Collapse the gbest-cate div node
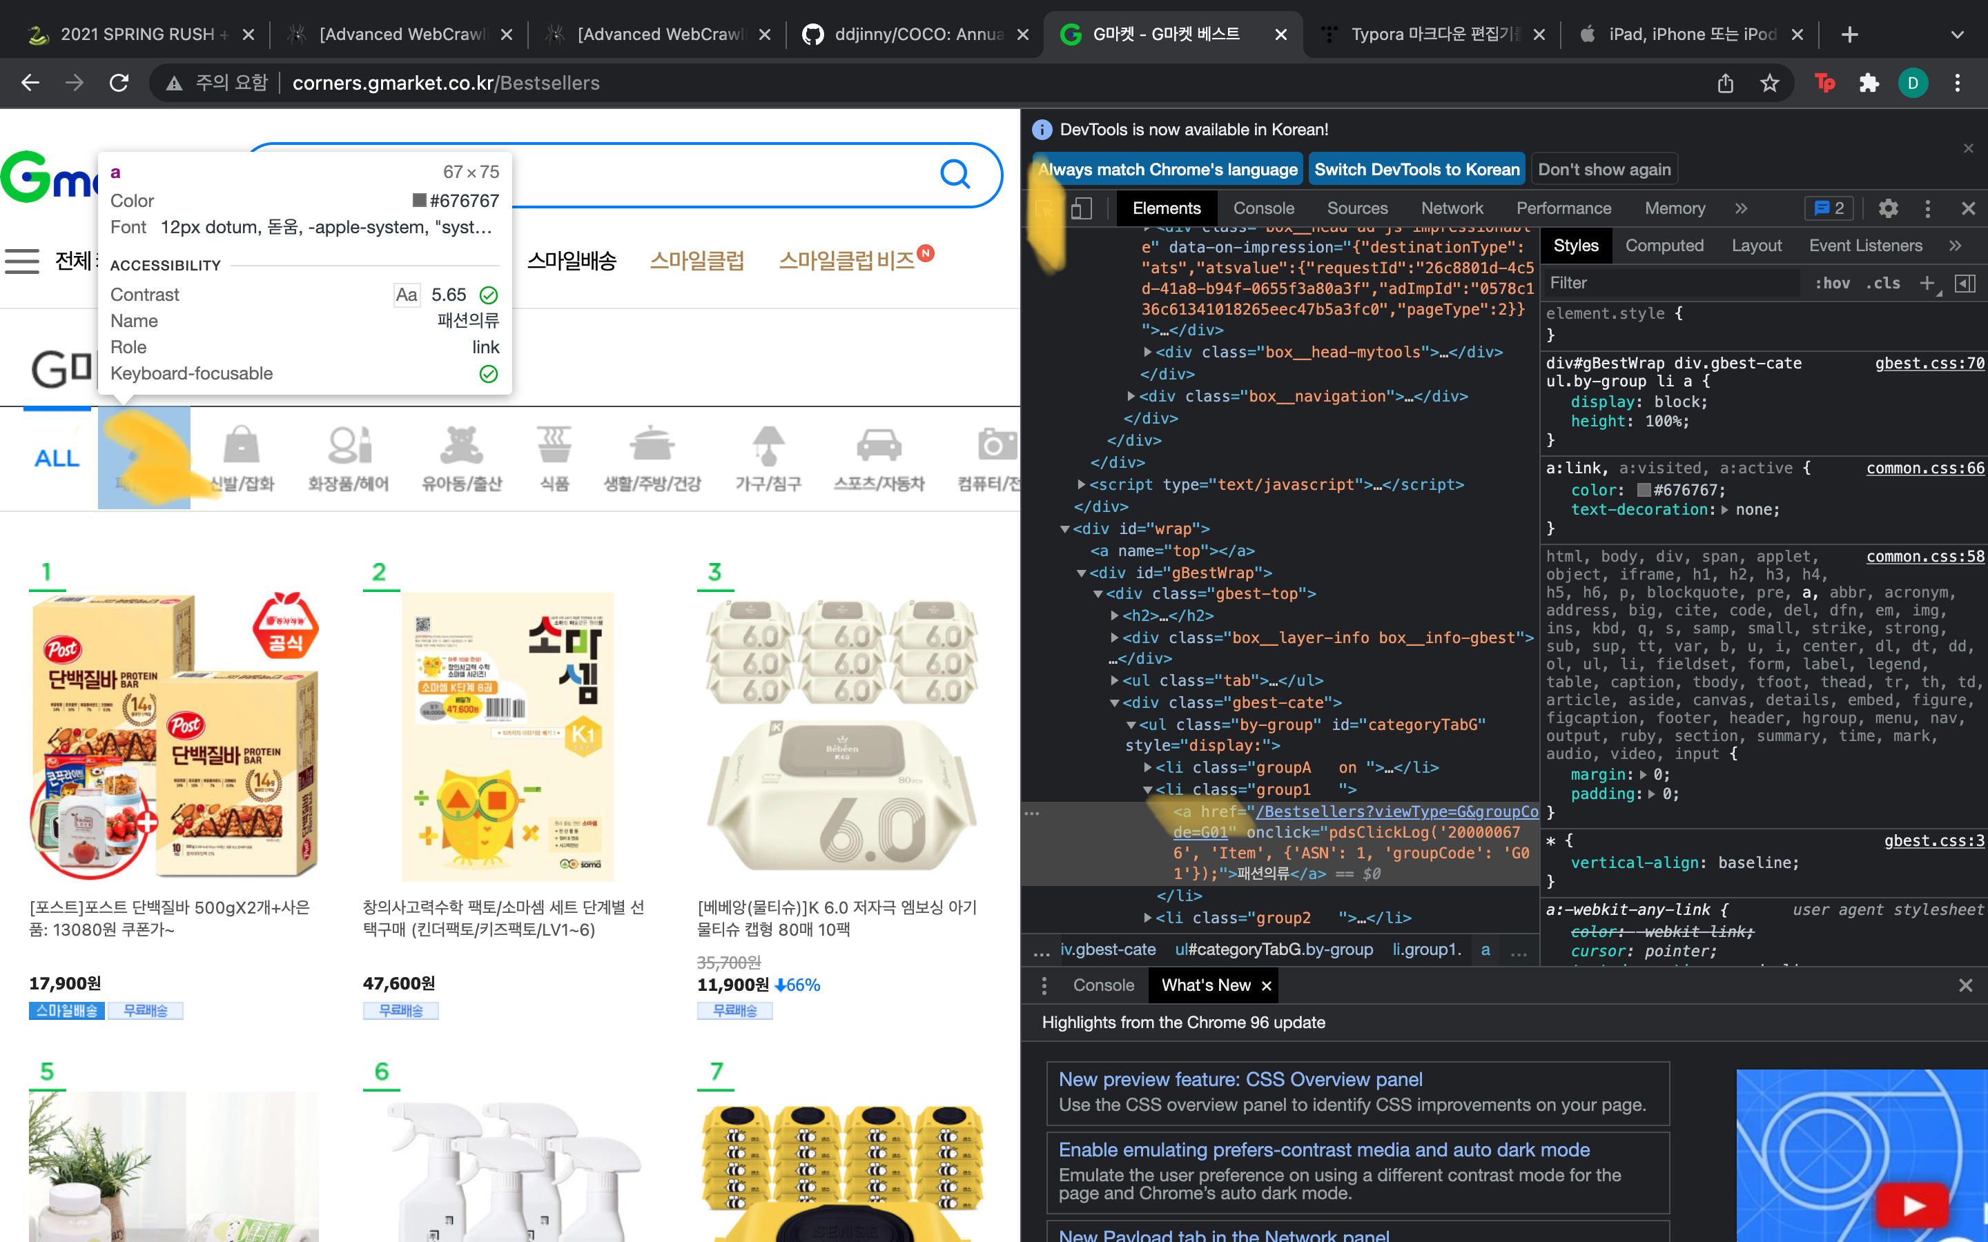Image resolution: width=1988 pixels, height=1242 pixels. tap(1115, 703)
